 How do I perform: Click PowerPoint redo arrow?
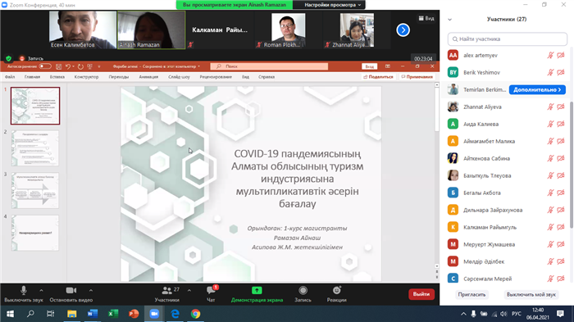(80, 66)
